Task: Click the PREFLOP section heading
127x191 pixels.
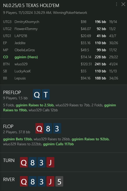Action: tap(12, 92)
